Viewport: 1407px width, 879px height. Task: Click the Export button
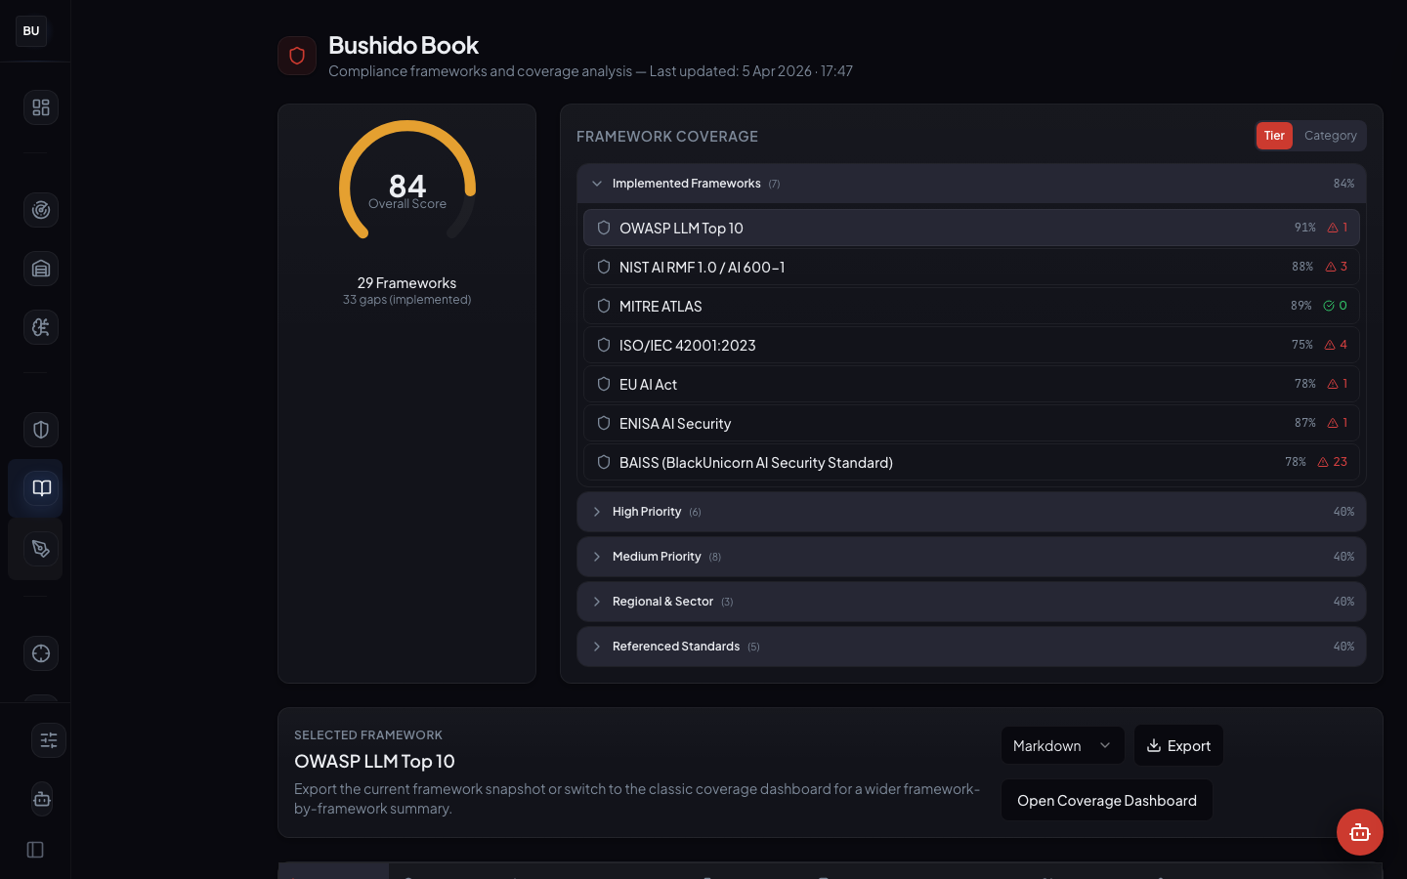click(1178, 745)
